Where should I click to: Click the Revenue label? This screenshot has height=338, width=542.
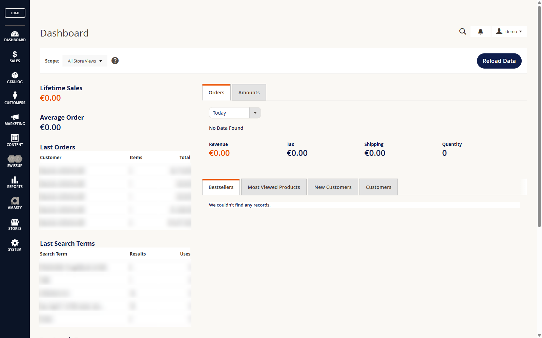[x=218, y=144]
